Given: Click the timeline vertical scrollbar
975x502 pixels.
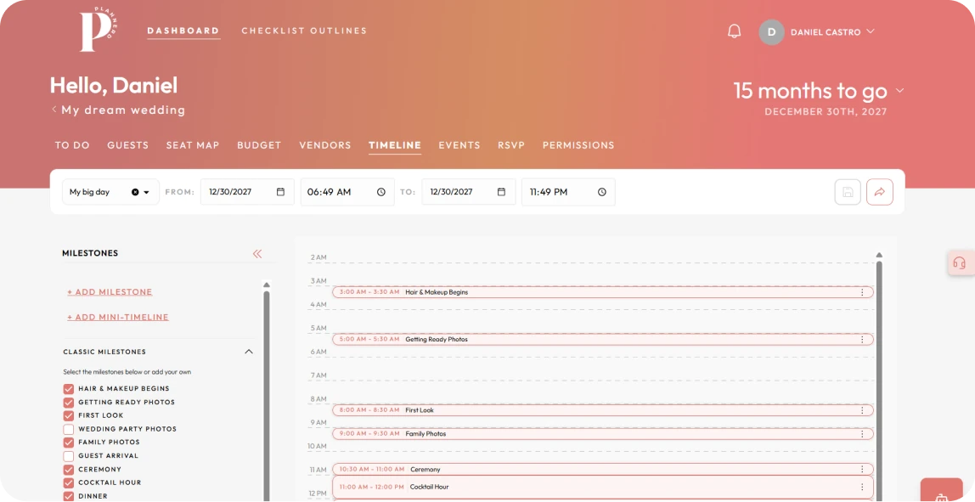Looking at the screenshot, I should (879, 380).
